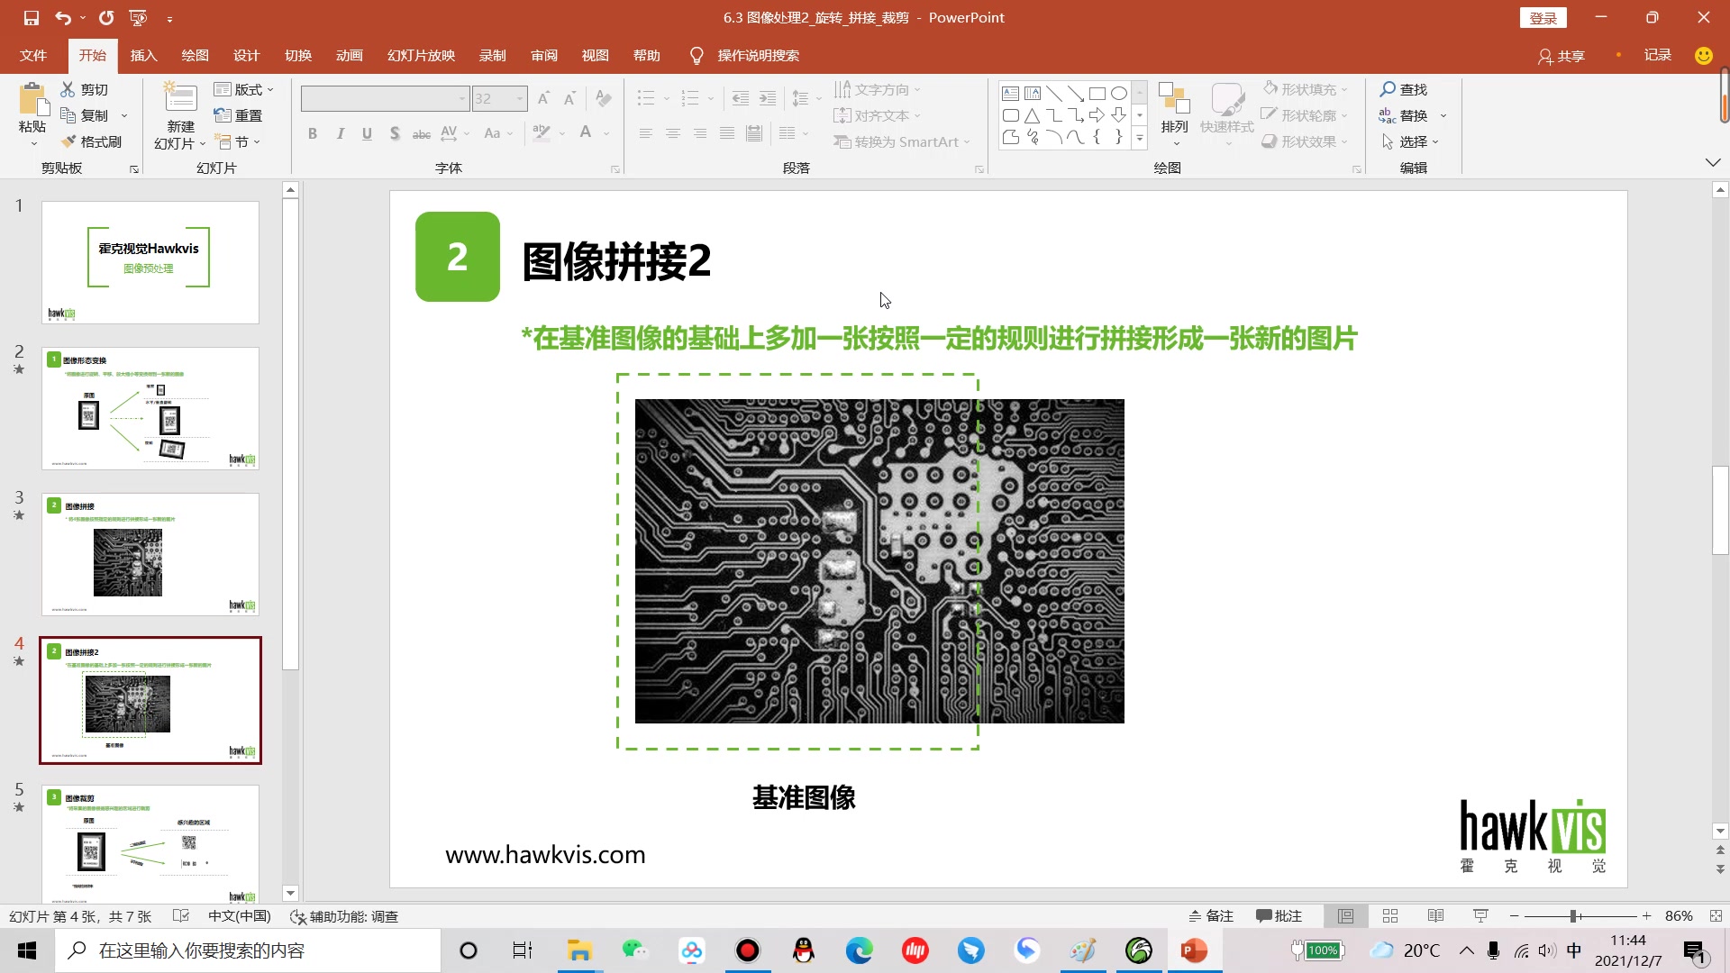The width and height of the screenshot is (1730, 973).
Task: Click the Record (记录) button
Action: click(x=1658, y=55)
